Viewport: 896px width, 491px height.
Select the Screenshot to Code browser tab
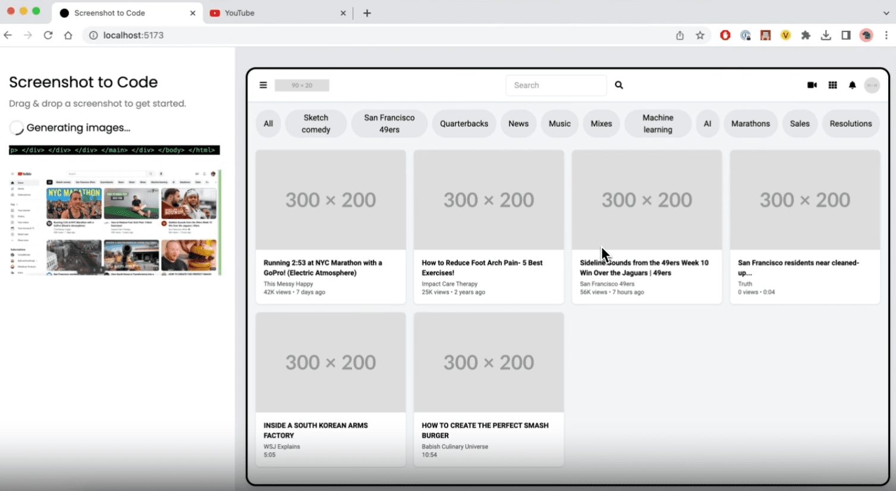tap(127, 13)
